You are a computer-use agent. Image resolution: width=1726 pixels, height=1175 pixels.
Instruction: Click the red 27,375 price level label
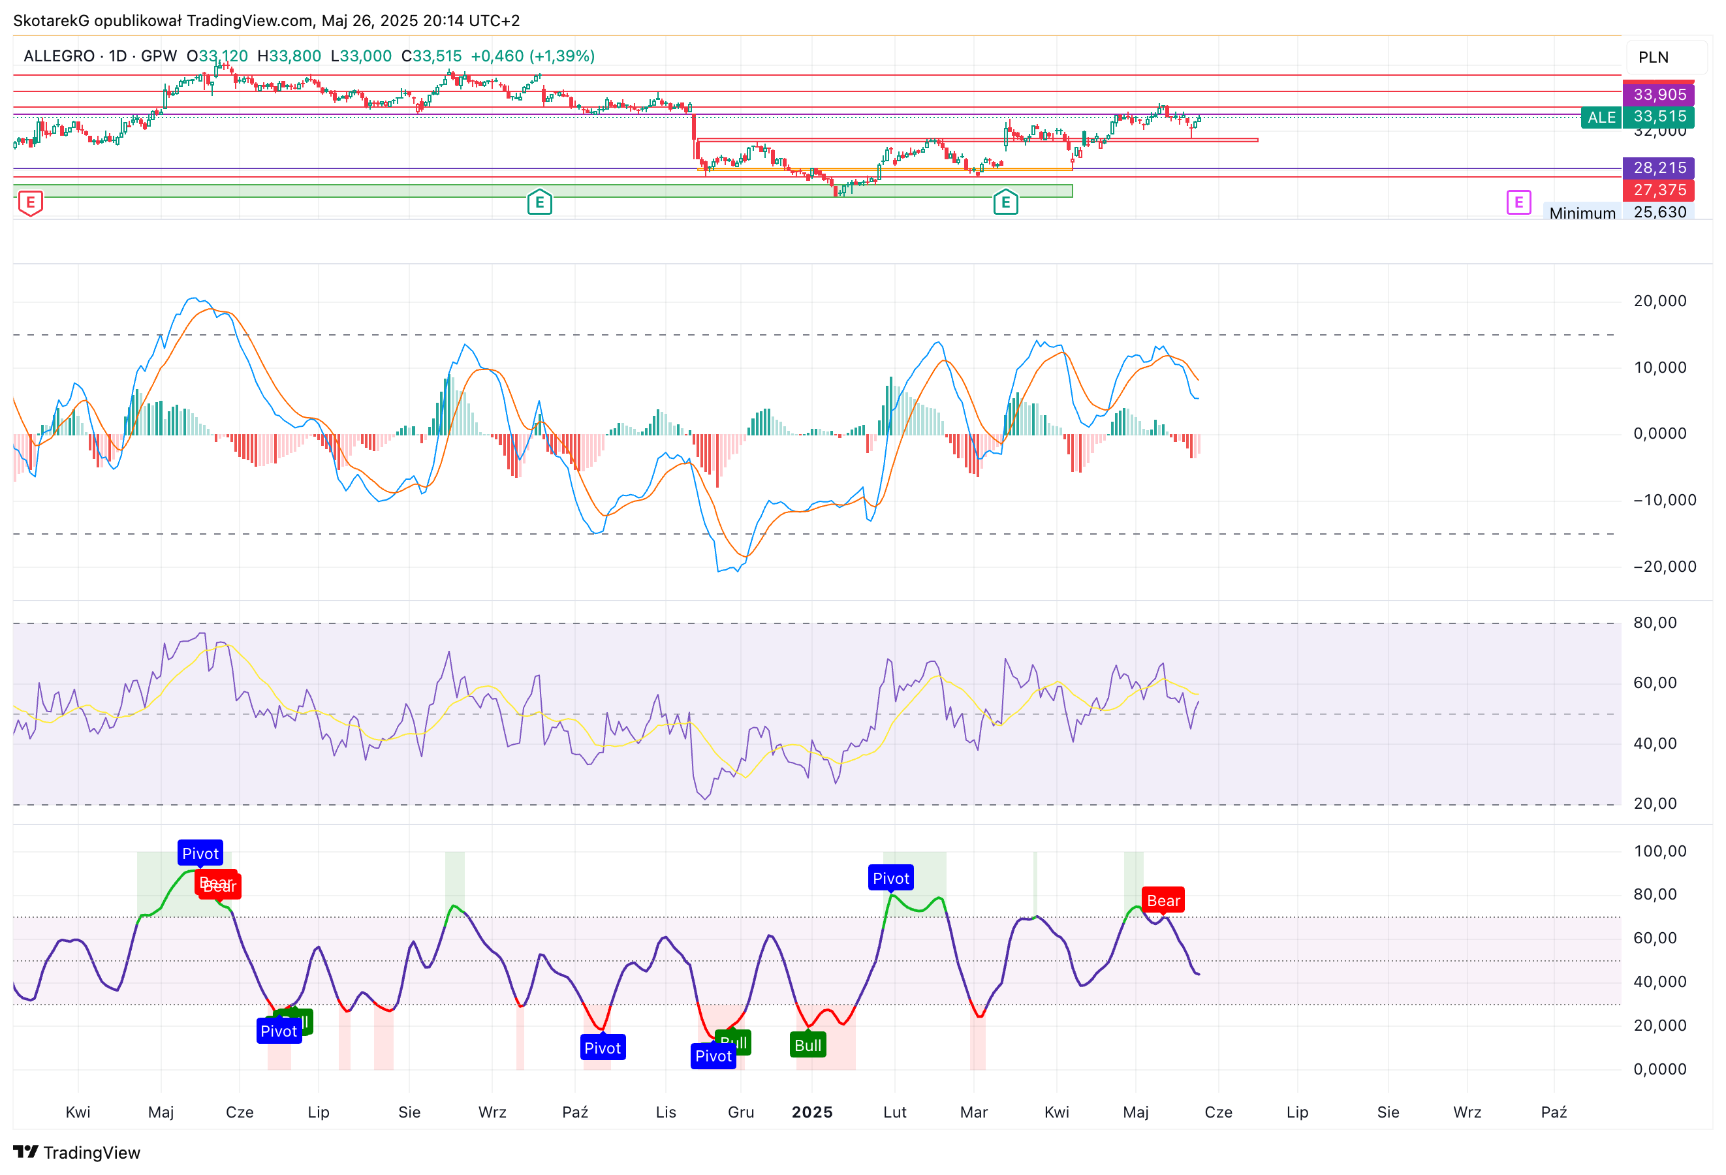coord(1659,190)
